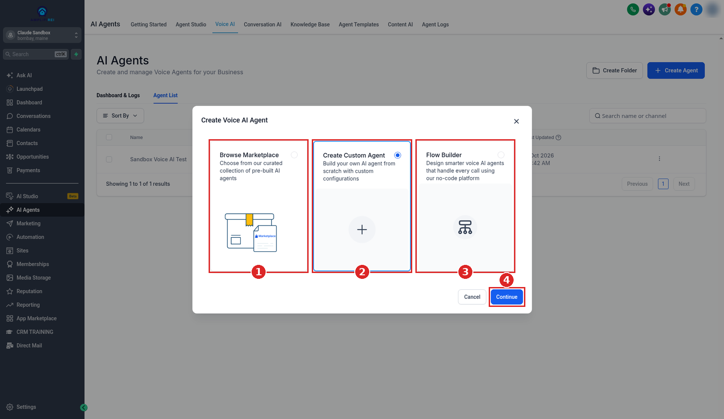Click the Create Folder button
The image size is (724, 419).
coord(614,71)
